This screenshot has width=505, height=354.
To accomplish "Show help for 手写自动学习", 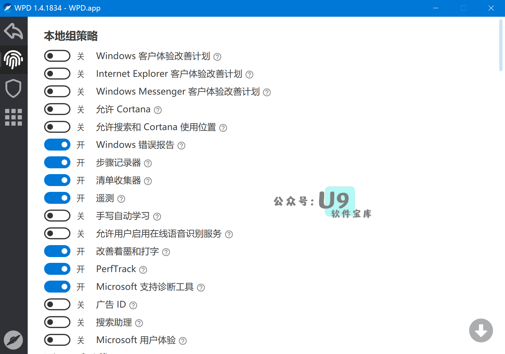I will 157,216.
